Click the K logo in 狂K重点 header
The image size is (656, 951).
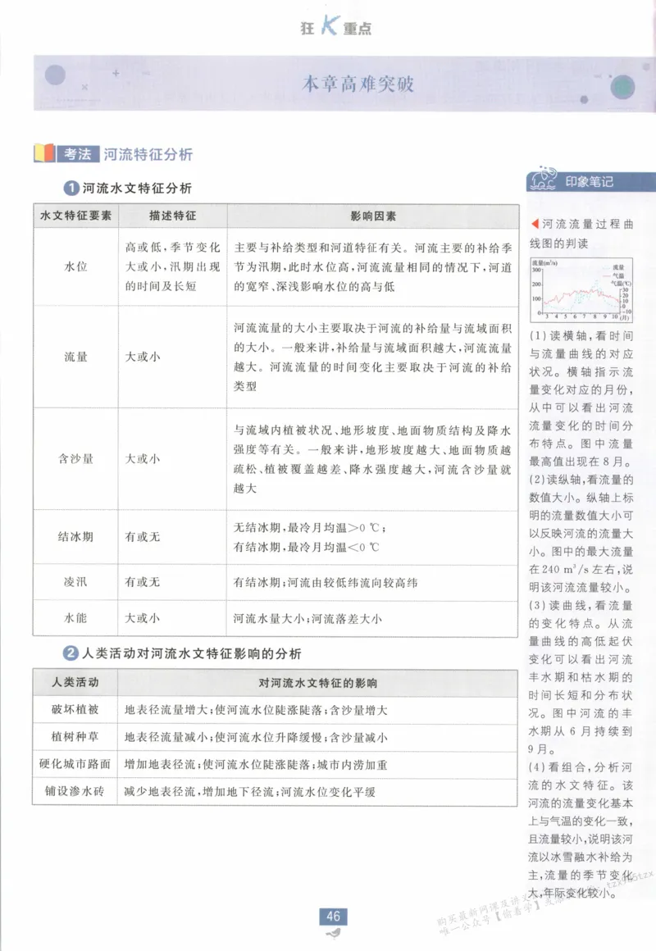330,25
